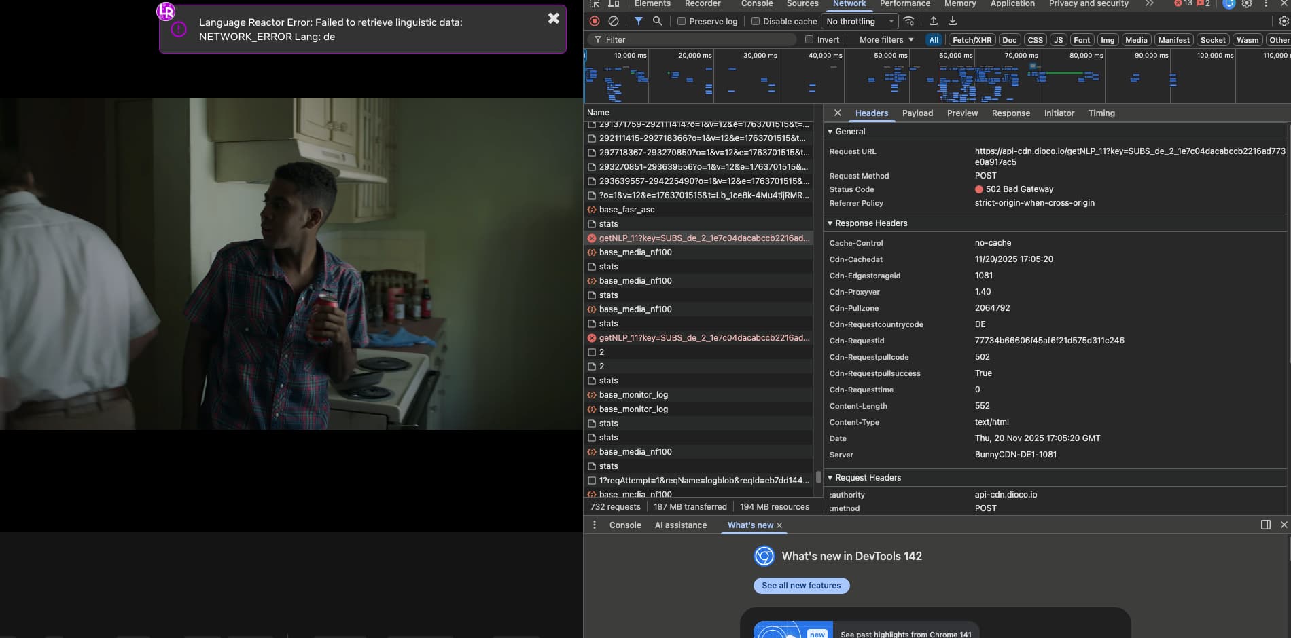This screenshot has height=638, width=1291.
Task: Stop recording network log
Action: (595, 21)
